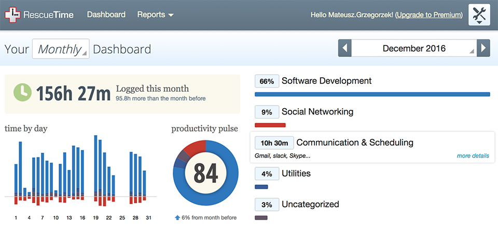Open the tools wrench settings menu

point(479,15)
